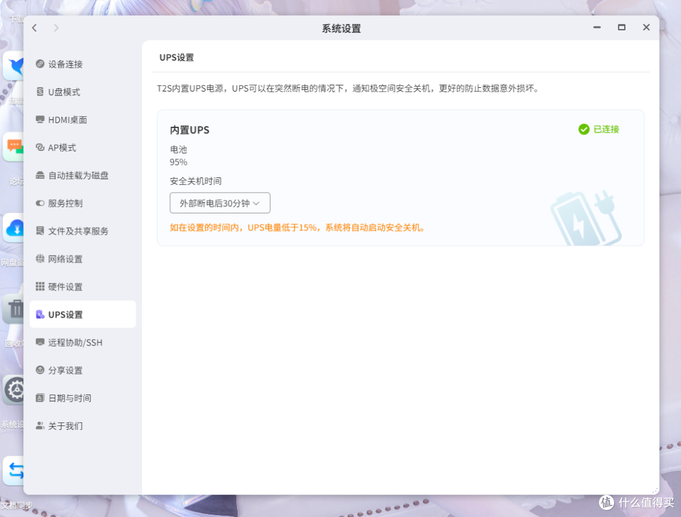Click the 关于我们 people icon
The width and height of the screenshot is (681, 517).
click(40, 425)
